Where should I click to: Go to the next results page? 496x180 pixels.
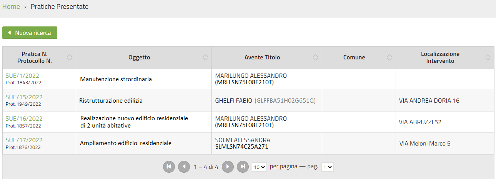tap(228, 167)
